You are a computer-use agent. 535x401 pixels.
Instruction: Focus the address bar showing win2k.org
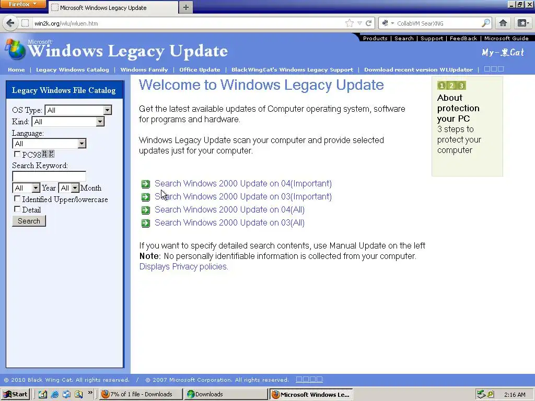(x=188, y=23)
